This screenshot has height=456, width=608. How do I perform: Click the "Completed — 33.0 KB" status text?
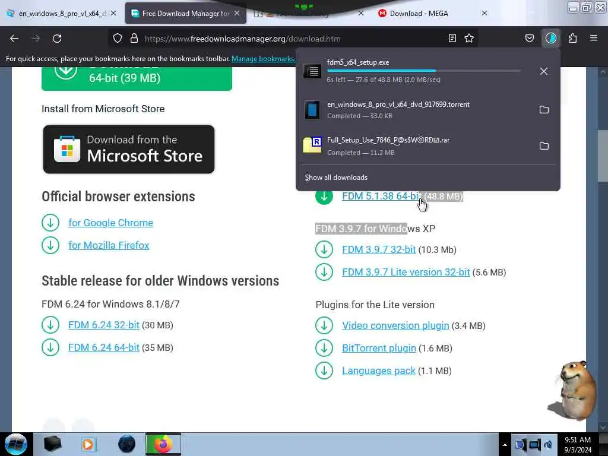coord(360,116)
